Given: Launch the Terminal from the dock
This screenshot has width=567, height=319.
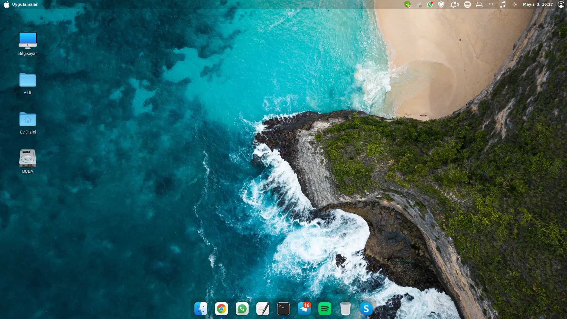Looking at the screenshot, I should click(x=283, y=309).
